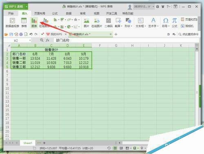Insert a 表格 table from the ribbon
This screenshot has height=154, width=204.
(24, 23)
